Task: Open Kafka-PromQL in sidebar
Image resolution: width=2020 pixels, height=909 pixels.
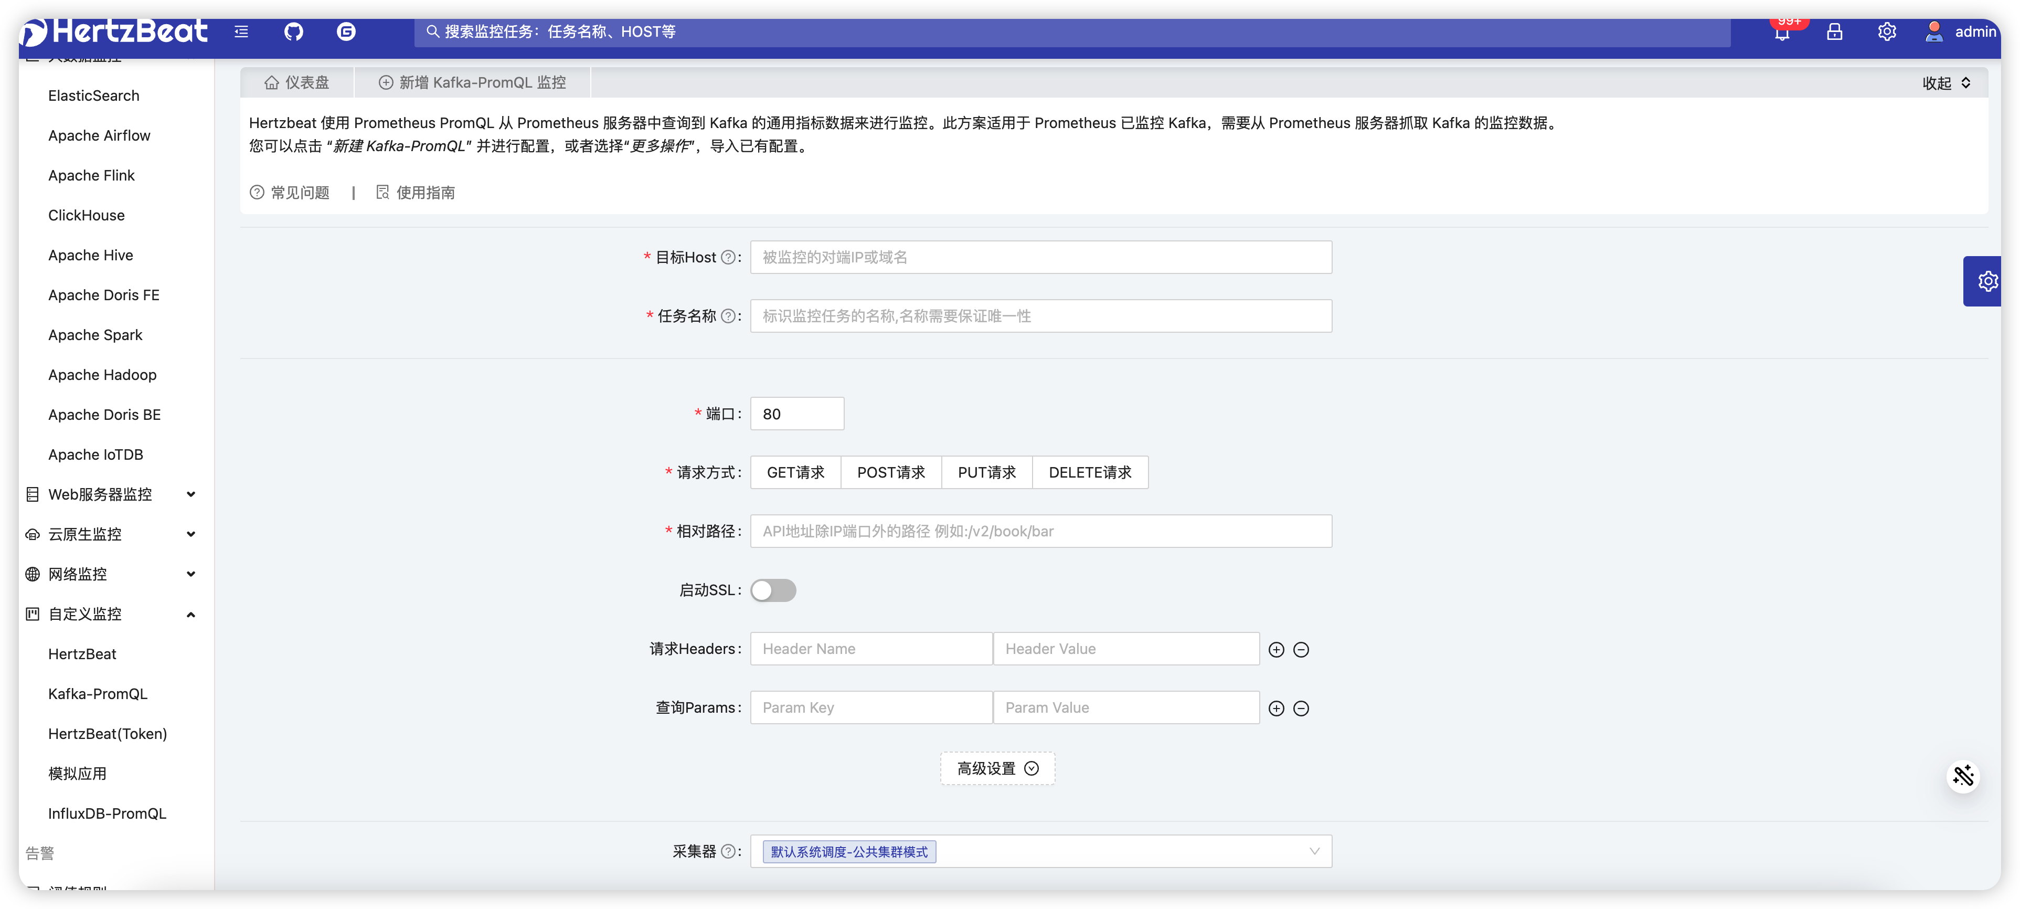Action: (98, 693)
